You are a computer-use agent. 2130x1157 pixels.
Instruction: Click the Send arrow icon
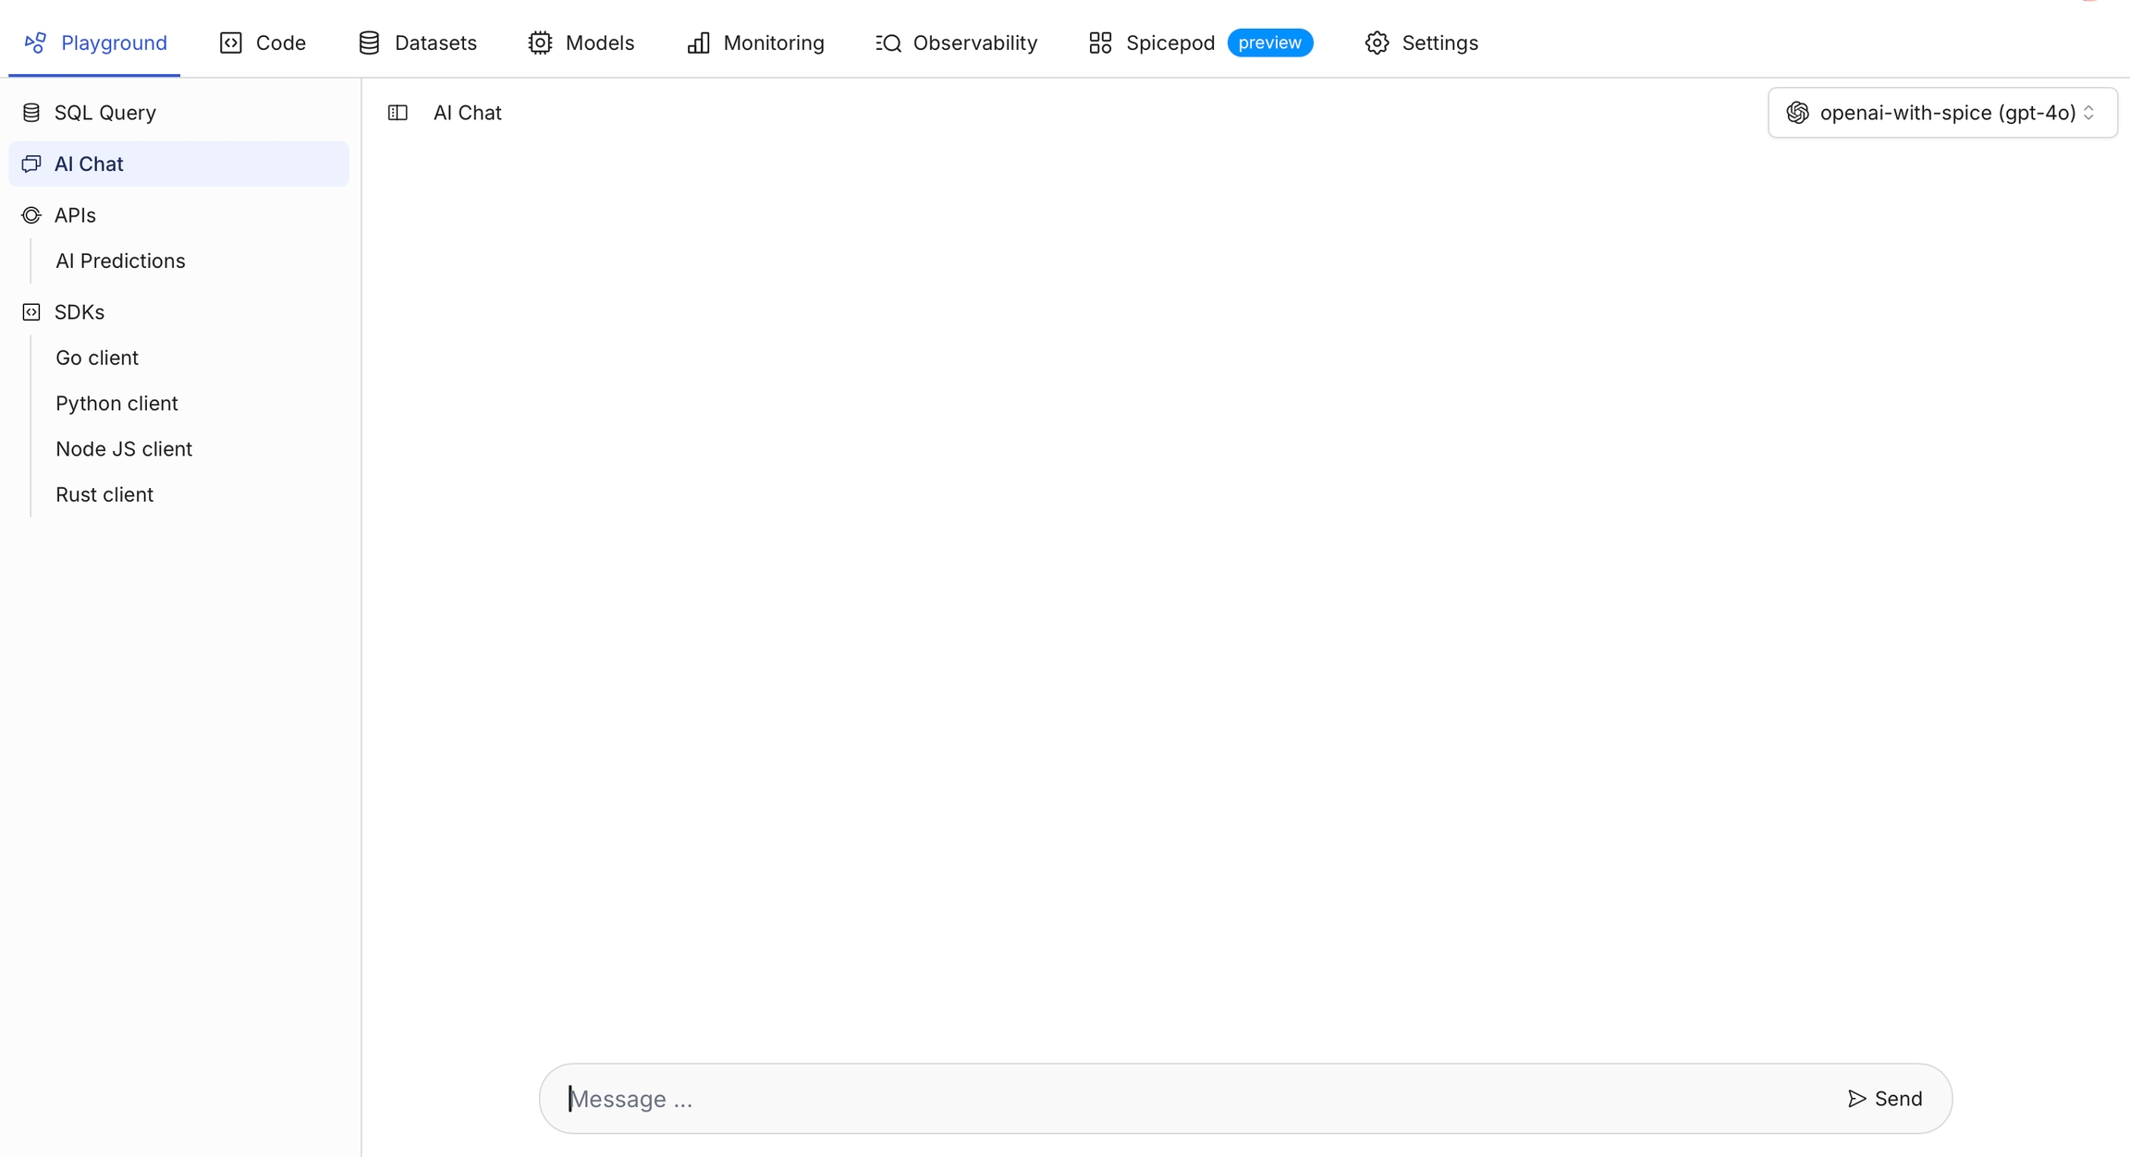tap(1856, 1099)
